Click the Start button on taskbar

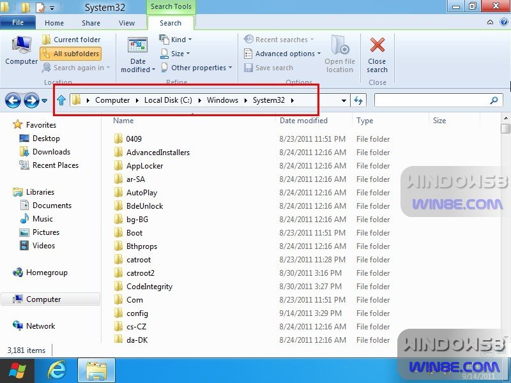(x=18, y=371)
